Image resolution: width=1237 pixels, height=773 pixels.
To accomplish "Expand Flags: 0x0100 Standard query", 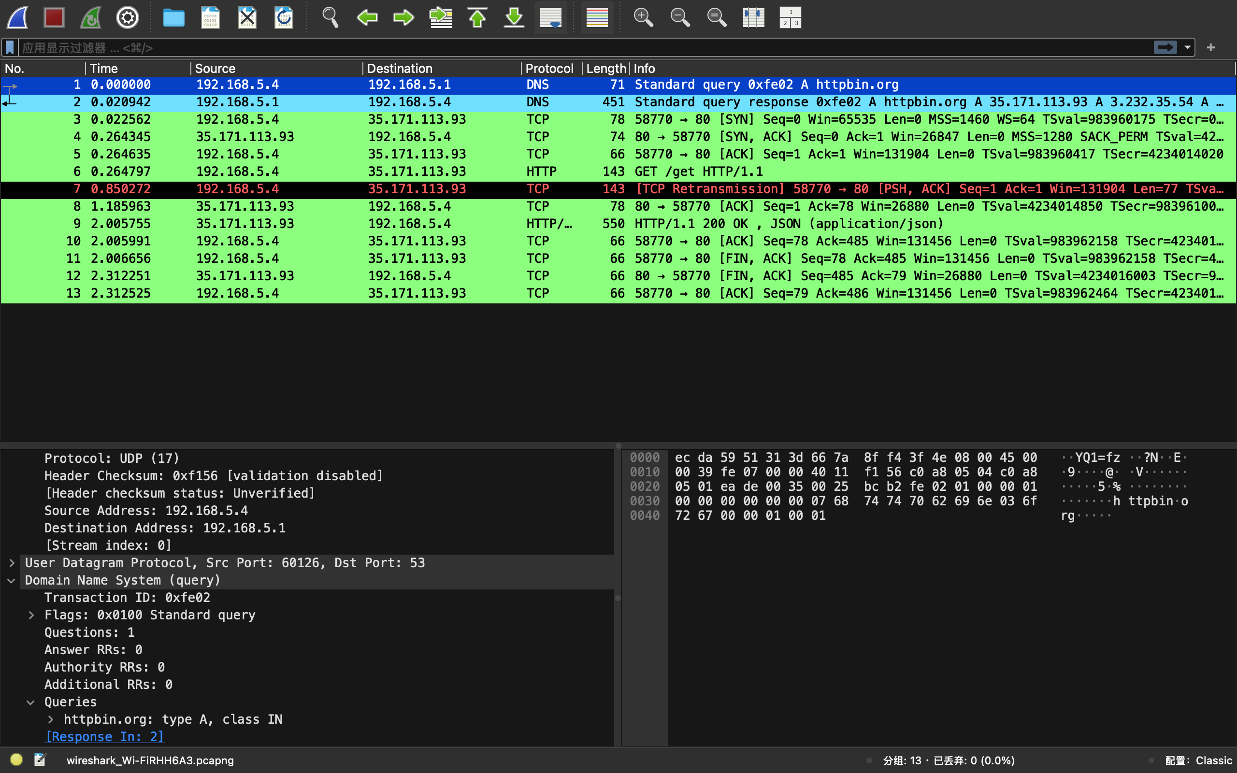I will 31,615.
